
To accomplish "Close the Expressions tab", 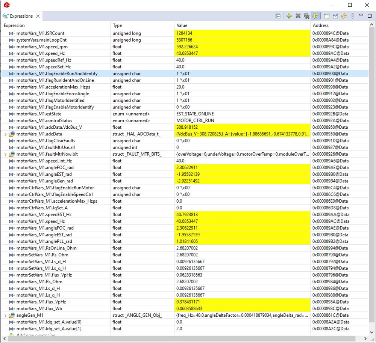I will click(x=38, y=16).
